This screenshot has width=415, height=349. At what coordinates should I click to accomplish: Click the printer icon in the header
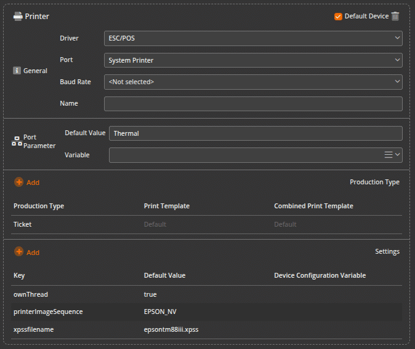click(x=18, y=16)
